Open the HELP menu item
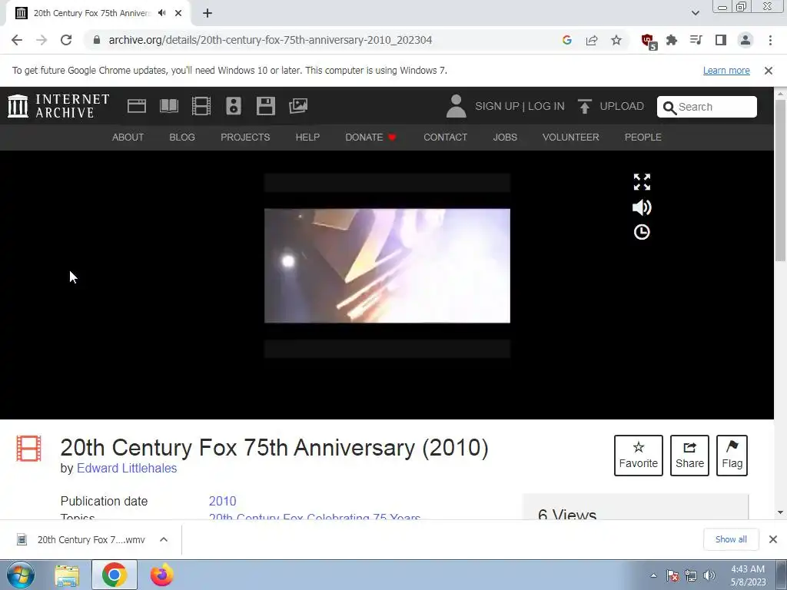787x590 pixels. 307,137
